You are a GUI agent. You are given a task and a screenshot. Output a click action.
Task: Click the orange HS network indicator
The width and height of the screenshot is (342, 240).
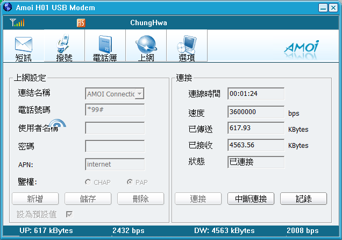tap(81, 23)
